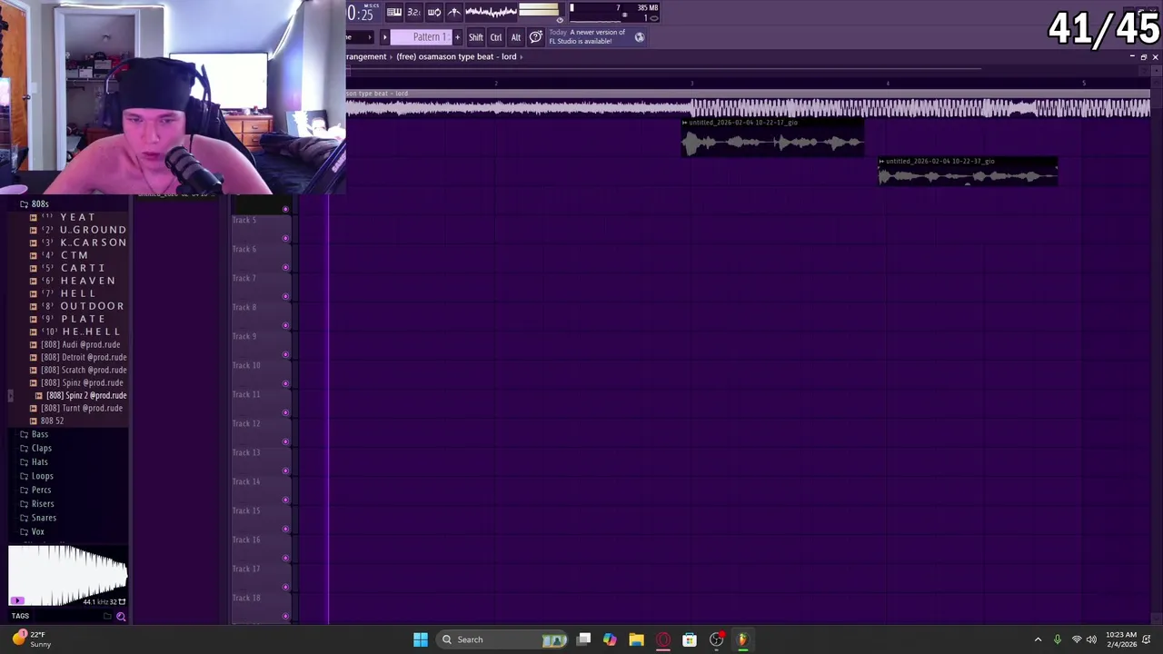The image size is (1163, 654).
Task: Open the tip of the day chat icon
Action: (536, 37)
